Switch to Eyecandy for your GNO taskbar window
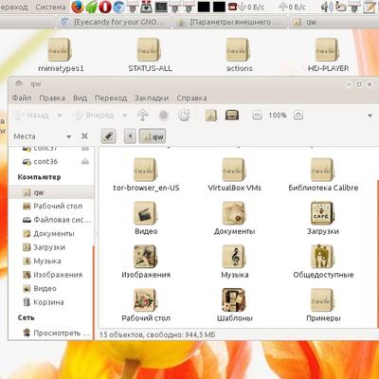This screenshot has width=379, height=379. point(114,22)
